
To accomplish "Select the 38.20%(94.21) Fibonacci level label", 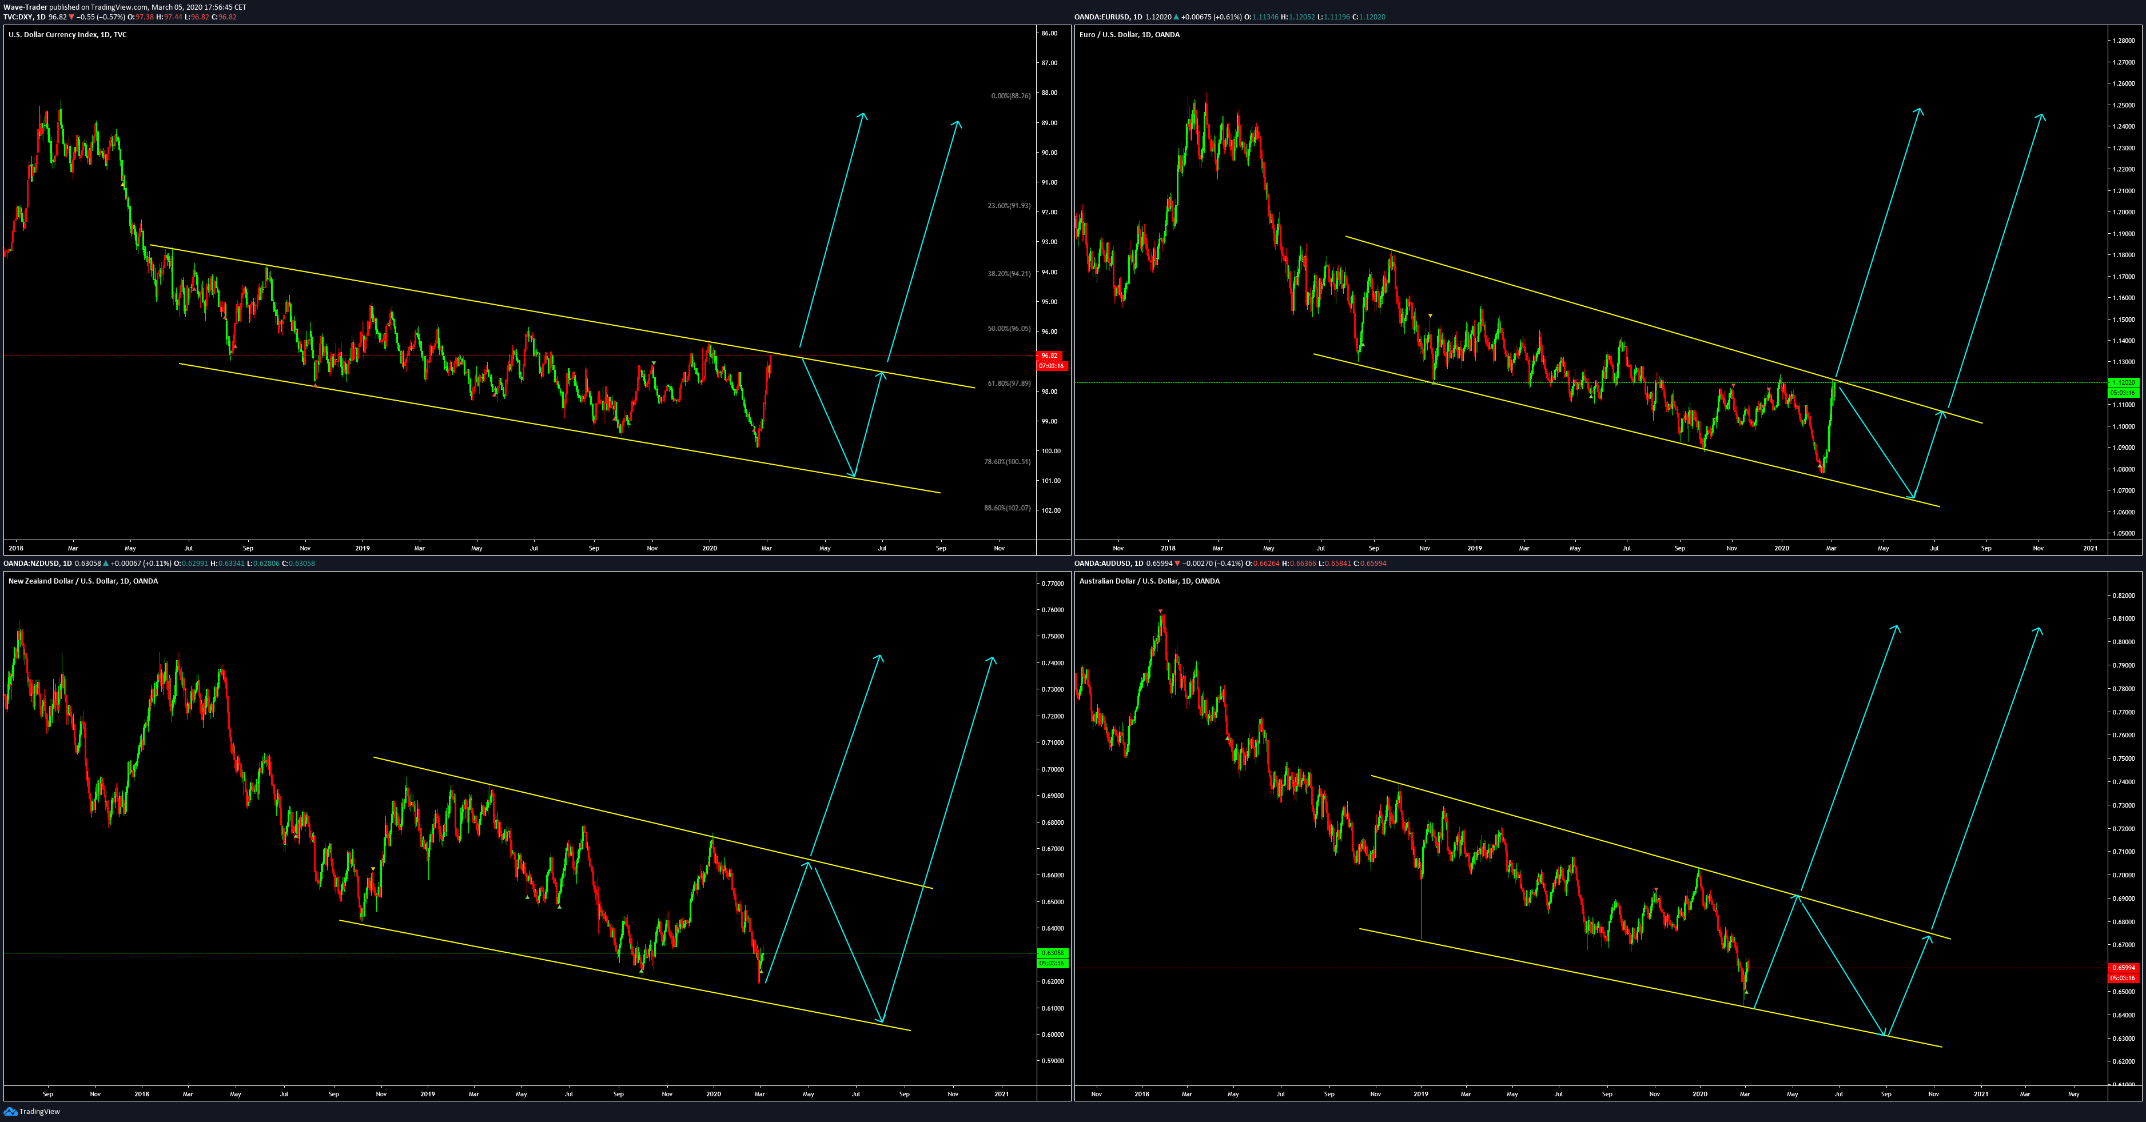I will coord(1009,273).
